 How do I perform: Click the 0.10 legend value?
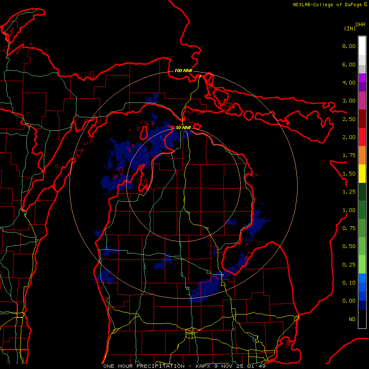349,283
